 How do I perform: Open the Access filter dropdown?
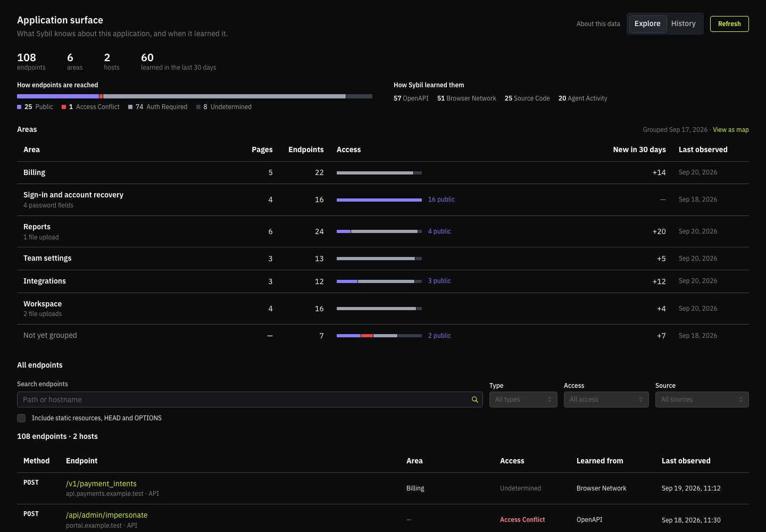(606, 400)
